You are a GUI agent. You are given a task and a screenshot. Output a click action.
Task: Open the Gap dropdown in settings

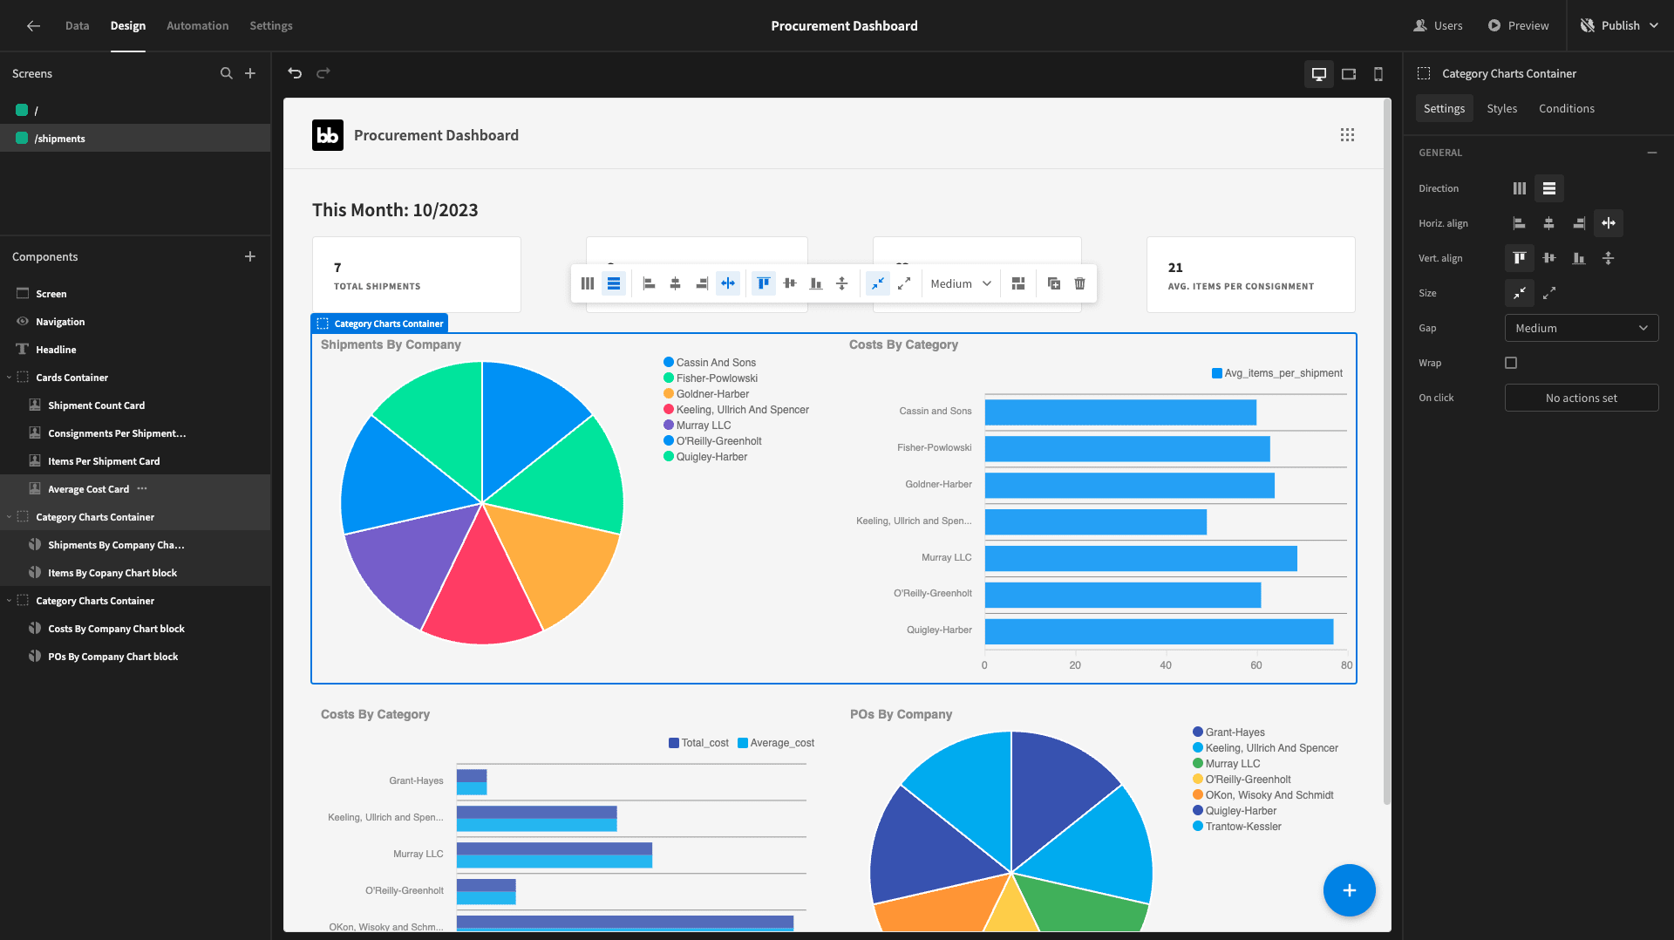click(x=1582, y=328)
